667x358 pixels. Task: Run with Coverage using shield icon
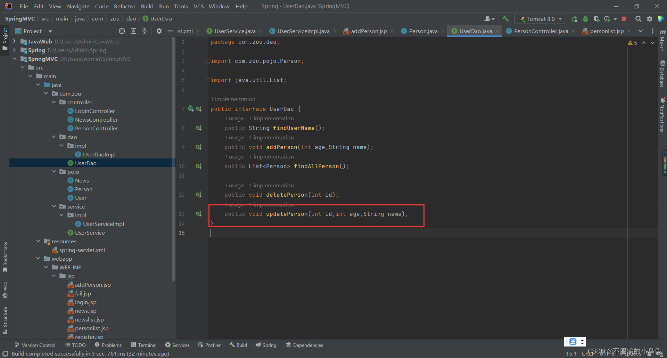597,19
